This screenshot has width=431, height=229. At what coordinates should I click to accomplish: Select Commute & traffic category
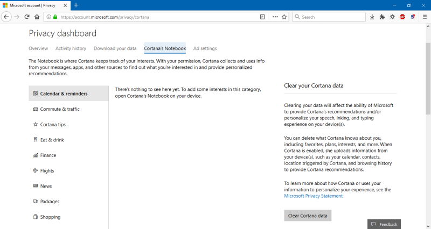(x=59, y=109)
